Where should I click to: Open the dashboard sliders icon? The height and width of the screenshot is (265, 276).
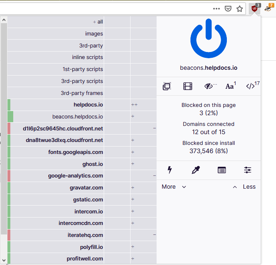point(247,170)
